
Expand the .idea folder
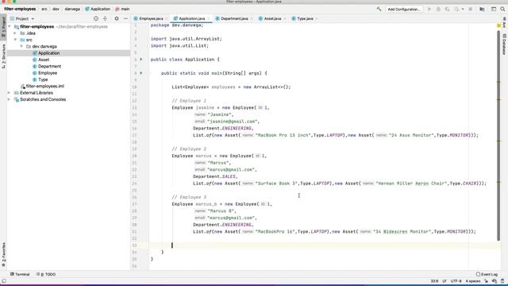point(15,33)
